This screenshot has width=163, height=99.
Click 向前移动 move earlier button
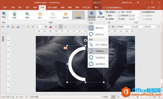click(x=147, y=16)
